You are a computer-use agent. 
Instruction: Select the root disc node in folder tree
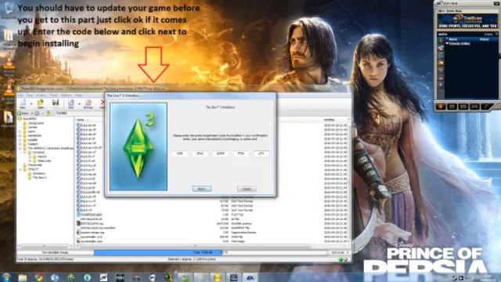pyautogui.click(x=28, y=118)
